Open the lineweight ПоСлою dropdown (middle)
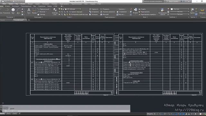The height and width of the screenshot is (116, 206). pyautogui.click(x=180, y=12)
